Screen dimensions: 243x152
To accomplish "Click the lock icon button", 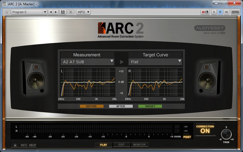I will pyautogui.click(x=15, y=145).
